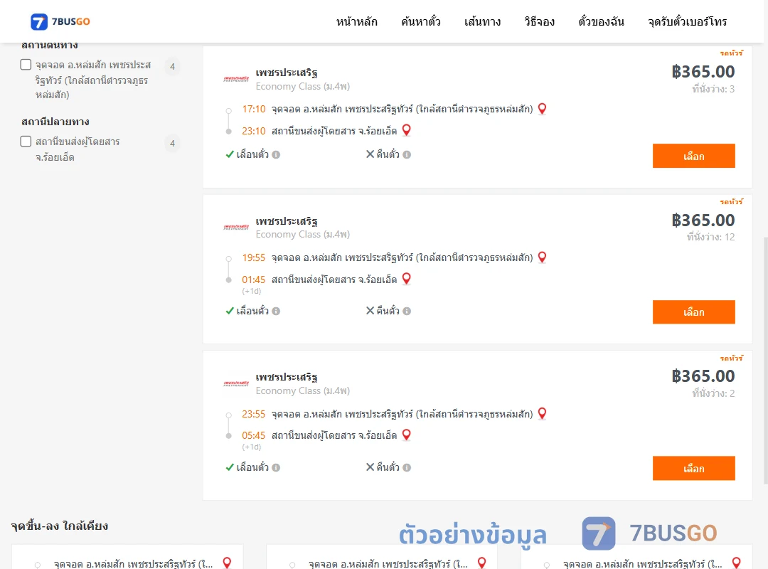Image resolution: width=768 pixels, height=569 pixels.
Task: Click คืนตั๋ว info icon on 19:55 trip
Action: 407,312
